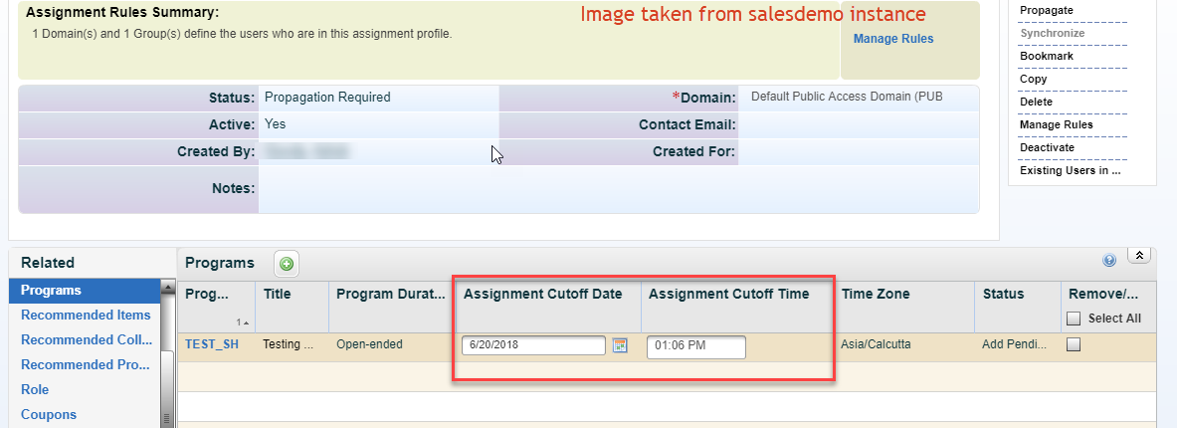Open Recommended Items related section

tap(86, 315)
